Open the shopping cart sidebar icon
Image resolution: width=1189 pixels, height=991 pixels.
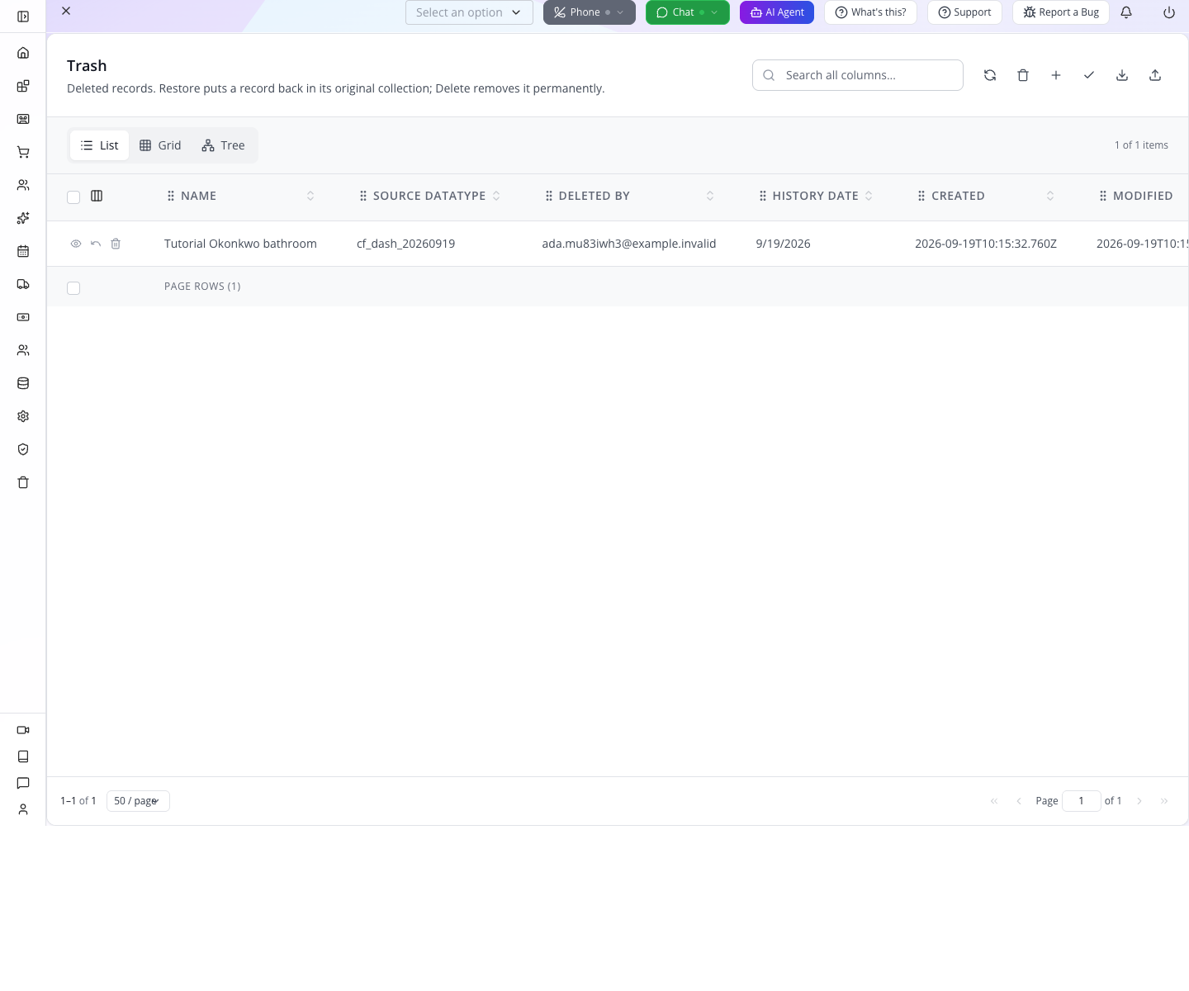pos(23,152)
